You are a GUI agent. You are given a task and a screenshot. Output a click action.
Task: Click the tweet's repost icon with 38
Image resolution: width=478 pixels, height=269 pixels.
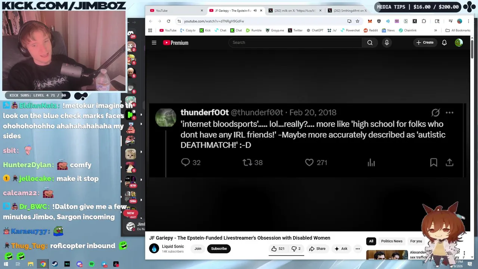[247, 162]
